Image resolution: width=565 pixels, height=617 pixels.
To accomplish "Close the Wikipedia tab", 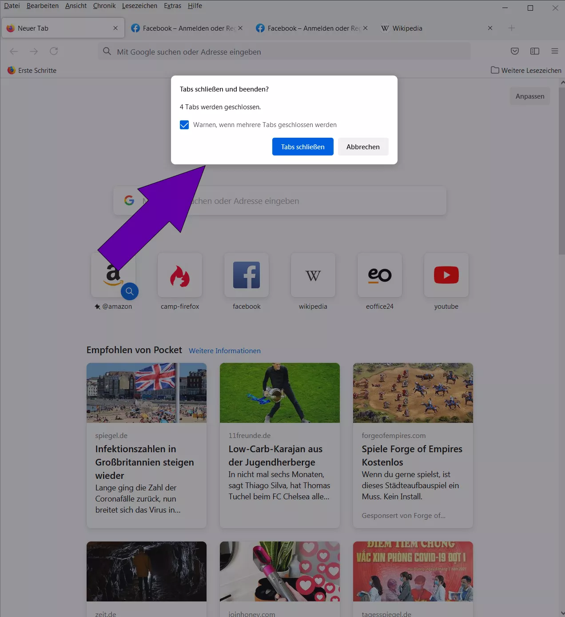I will (x=490, y=28).
